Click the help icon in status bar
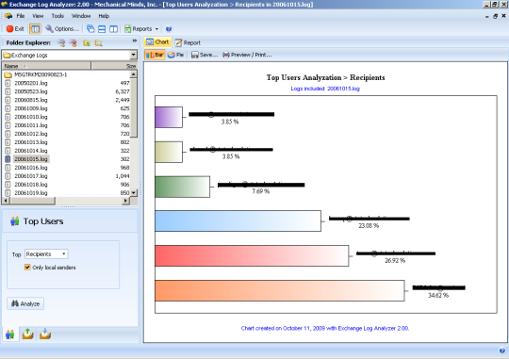The height and width of the screenshot is (359, 509). click(x=501, y=351)
